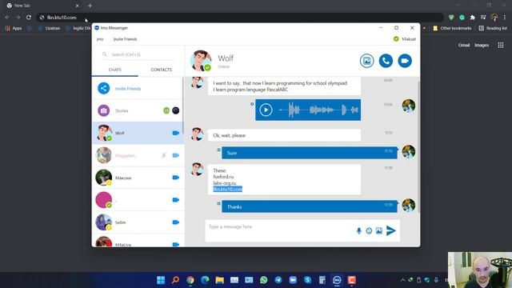512x288 pixels.
Task: Click the Search (Ctrl+S) box
Action: coord(138,54)
